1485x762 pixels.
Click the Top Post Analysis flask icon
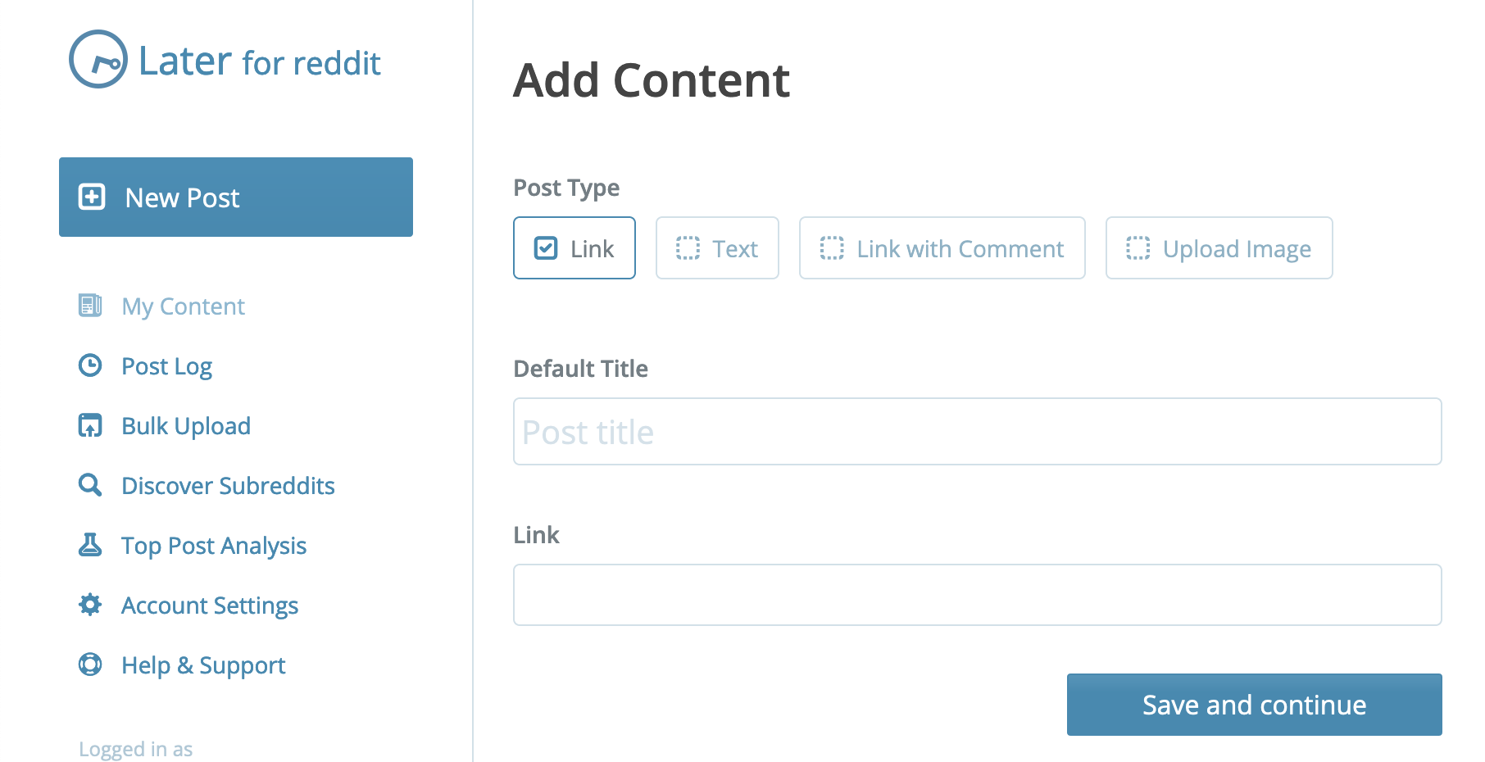[90, 545]
